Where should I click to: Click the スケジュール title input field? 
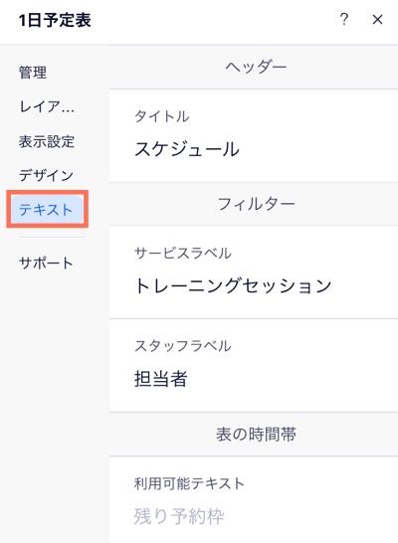[x=254, y=149]
